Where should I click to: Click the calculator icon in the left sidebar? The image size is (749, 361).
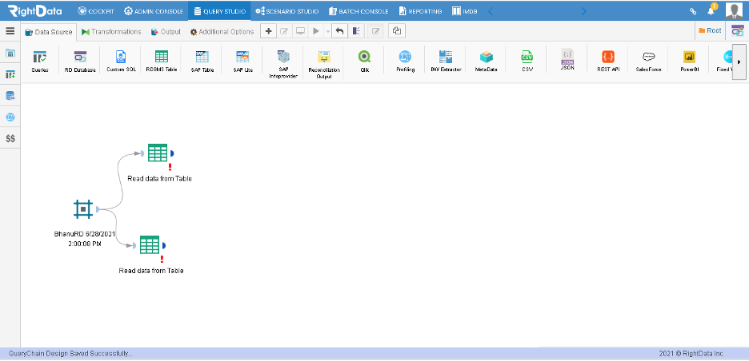10,53
